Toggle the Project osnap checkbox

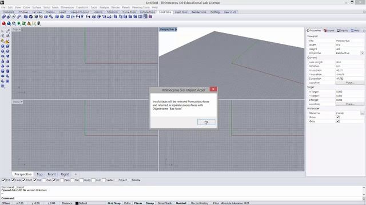pyautogui.click(x=116, y=180)
